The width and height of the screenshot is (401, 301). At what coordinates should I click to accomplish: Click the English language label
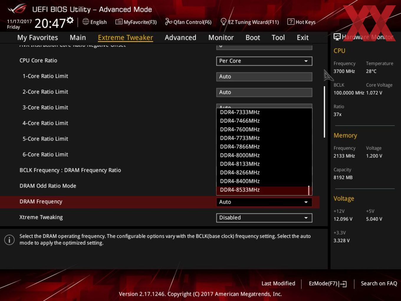point(98,22)
